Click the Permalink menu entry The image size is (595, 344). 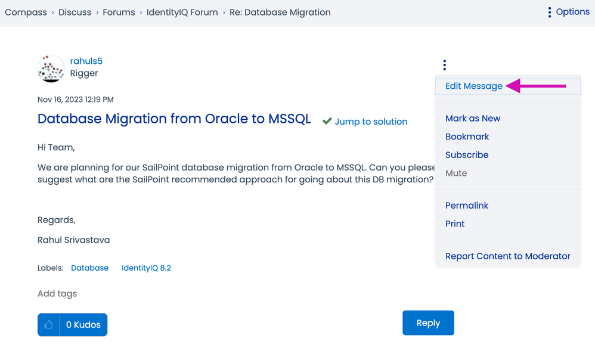pos(466,205)
